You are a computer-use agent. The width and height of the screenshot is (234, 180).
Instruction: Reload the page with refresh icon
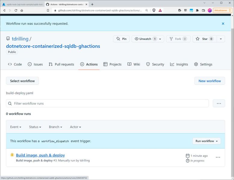16,10
